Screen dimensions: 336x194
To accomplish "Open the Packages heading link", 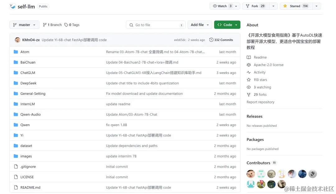I will [255, 139].
